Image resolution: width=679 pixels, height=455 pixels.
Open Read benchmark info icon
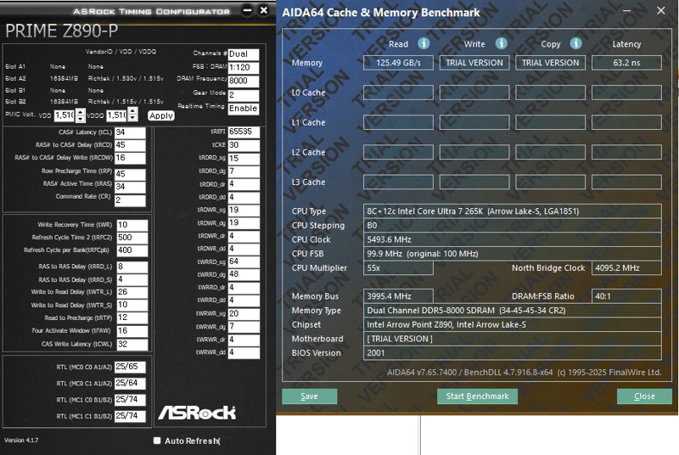[x=424, y=43]
